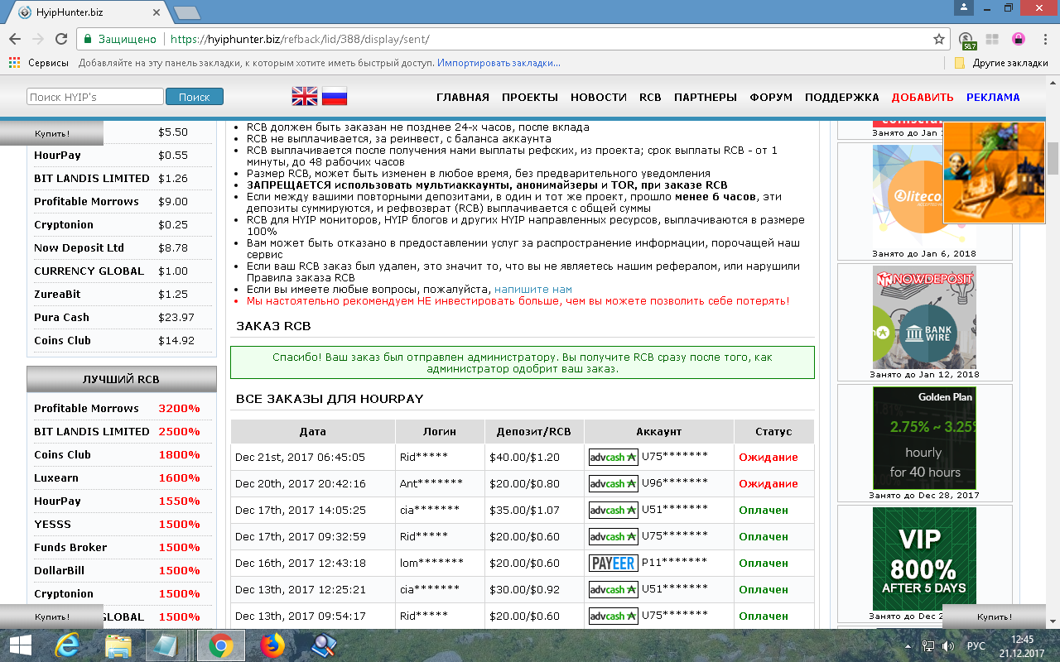The width and height of the screenshot is (1060, 662).
Task: Reload the page in Chrome
Action: 60,39
